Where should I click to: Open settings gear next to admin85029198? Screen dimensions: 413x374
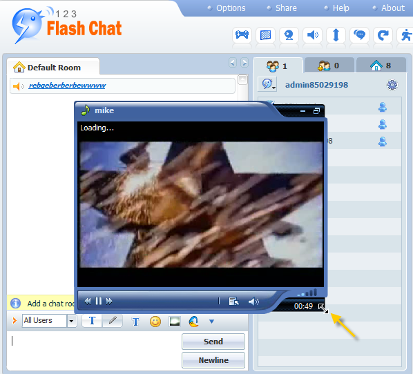pos(392,85)
